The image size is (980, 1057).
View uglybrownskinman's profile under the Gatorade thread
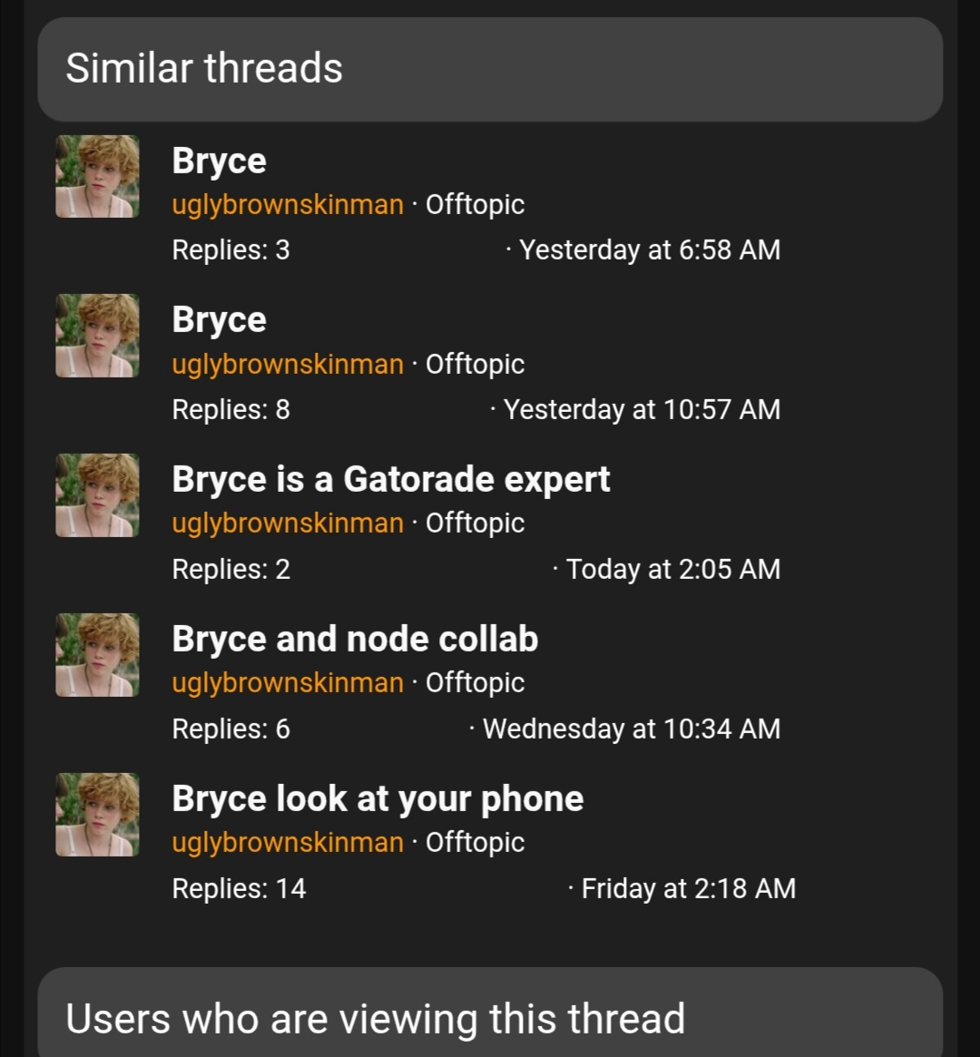[x=287, y=523]
